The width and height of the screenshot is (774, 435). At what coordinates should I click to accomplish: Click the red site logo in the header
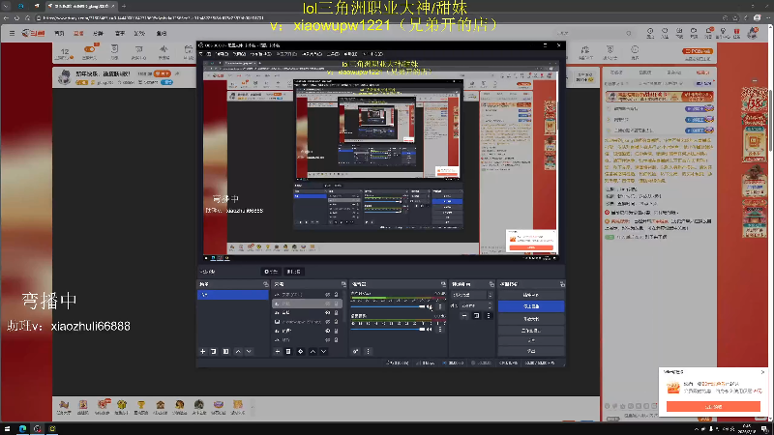pos(33,33)
